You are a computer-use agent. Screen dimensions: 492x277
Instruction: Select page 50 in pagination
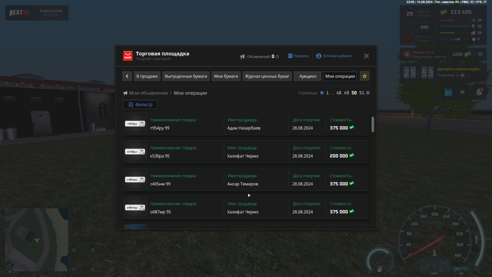[x=354, y=93]
